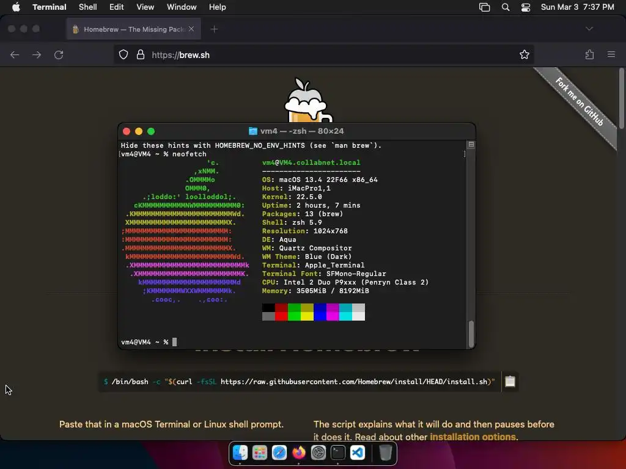Click the bright yellow neofetch color block
Image resolution: width=626 pixels, height=469 pixels.
point(307,316)
